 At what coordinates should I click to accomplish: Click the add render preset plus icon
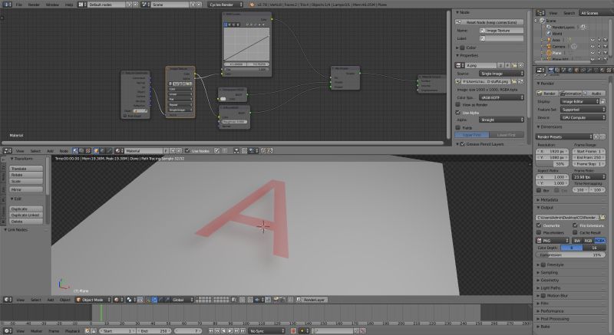click(x=596, y=136)
